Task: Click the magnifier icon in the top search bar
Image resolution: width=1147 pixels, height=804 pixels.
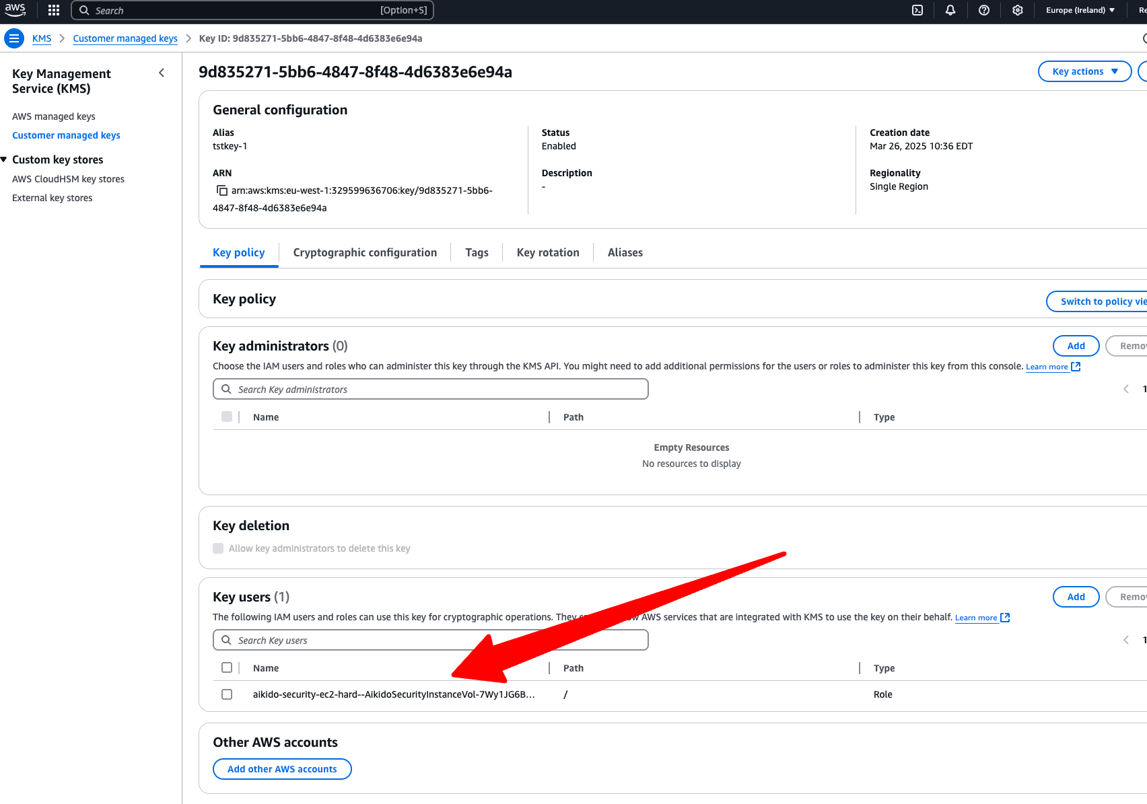Action: click(84, 10)
